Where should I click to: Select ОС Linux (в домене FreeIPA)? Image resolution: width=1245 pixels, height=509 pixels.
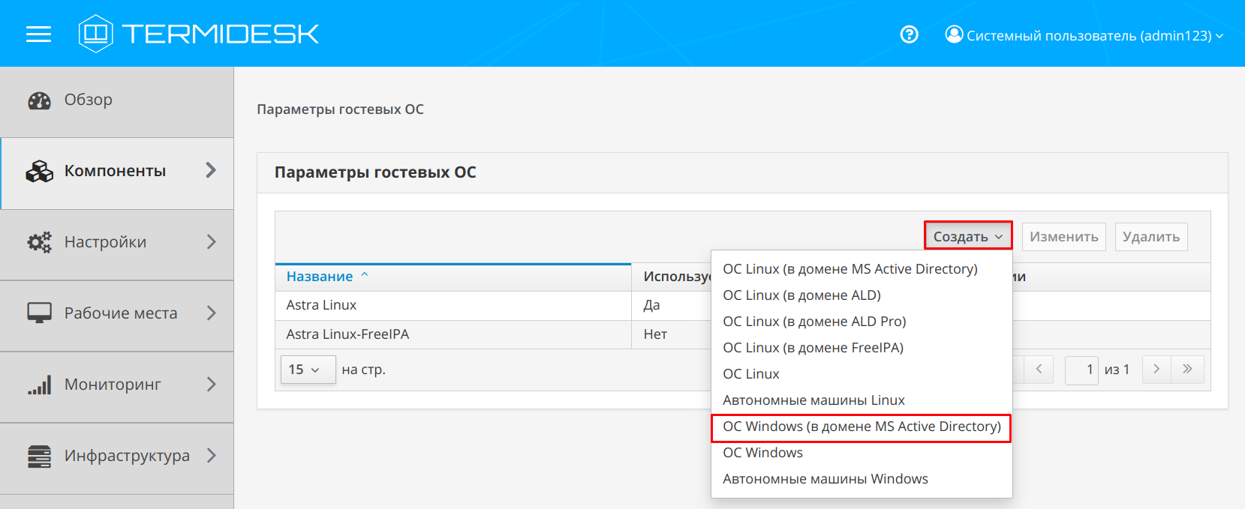pyautogui.click(x=862, y=348)
